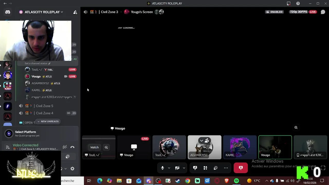Open the soundboard in the call bar
The height and width of the screenshot is (185, 329).
tap(216, 168)
